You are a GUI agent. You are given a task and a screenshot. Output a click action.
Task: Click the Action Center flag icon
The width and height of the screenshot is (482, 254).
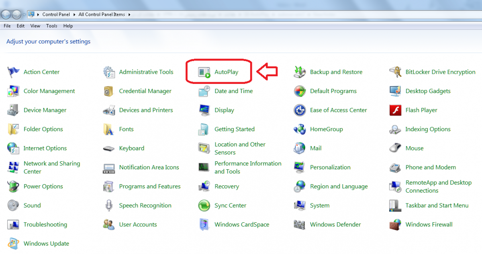click(x=13, y=72)
